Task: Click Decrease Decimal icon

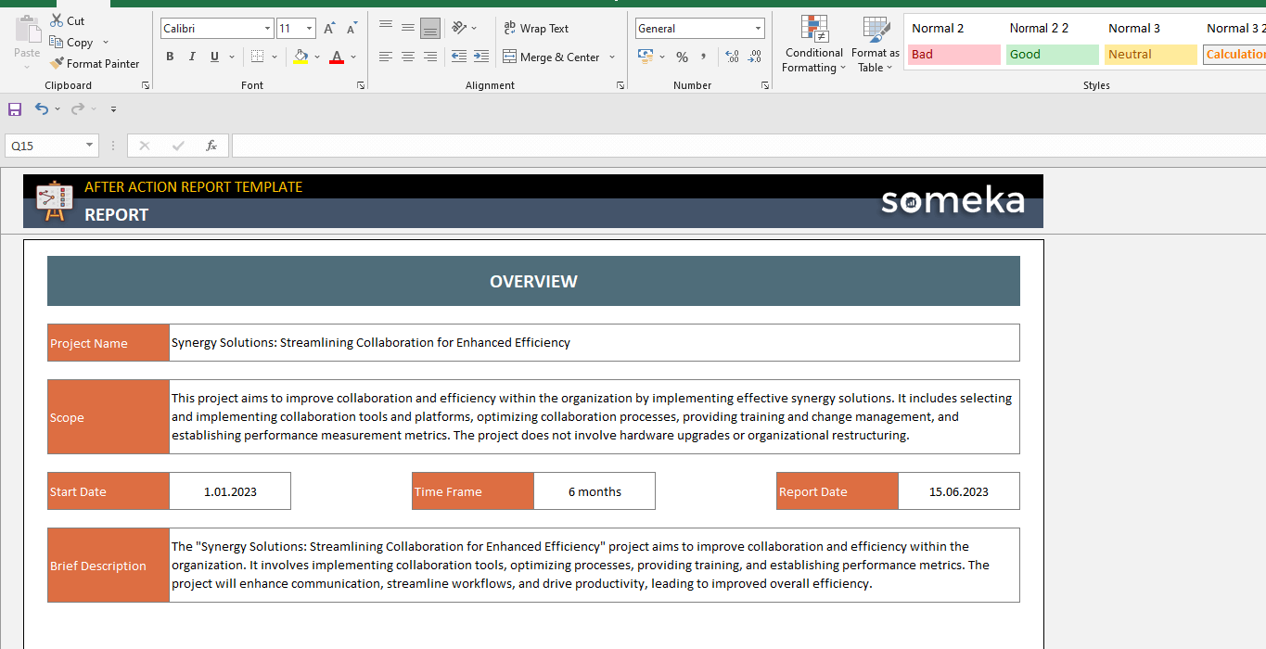Action: (x=754, y=57)
